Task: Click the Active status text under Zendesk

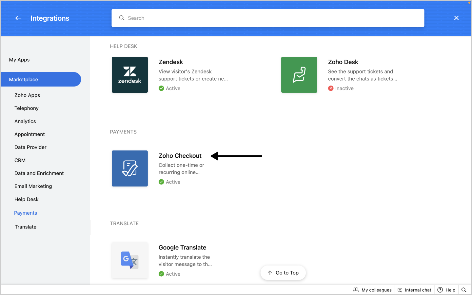Action: pyautogui.click(x=173, y=88)
